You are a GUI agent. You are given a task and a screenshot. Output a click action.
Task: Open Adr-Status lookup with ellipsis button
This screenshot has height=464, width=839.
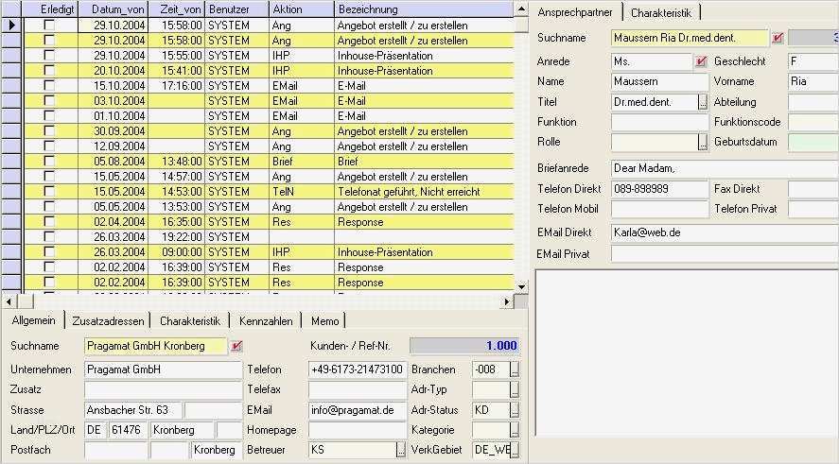point(515,410)
